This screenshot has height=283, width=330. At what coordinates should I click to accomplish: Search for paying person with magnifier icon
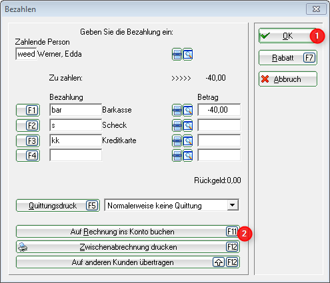(188, 55)
